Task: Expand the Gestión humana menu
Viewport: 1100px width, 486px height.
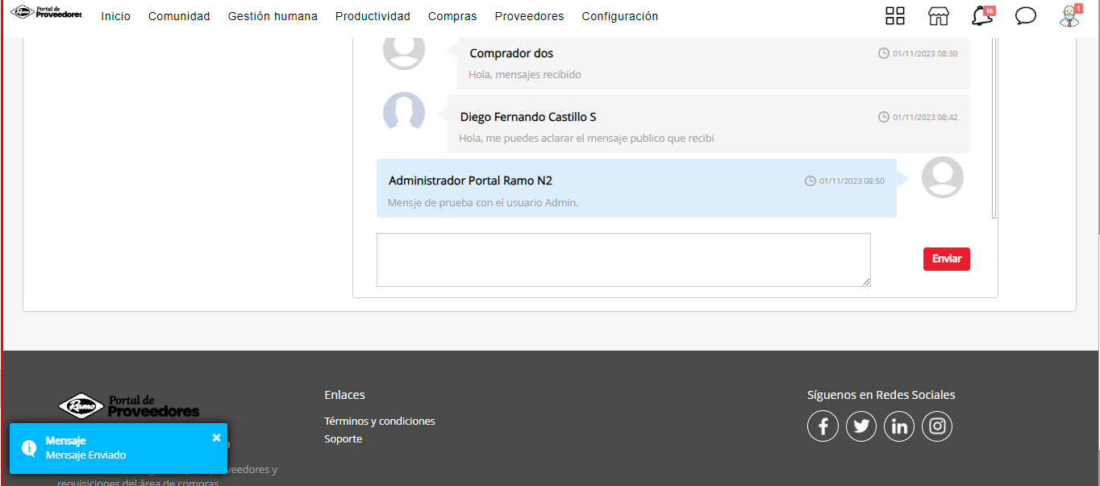Action: click(x=273, y=16)
